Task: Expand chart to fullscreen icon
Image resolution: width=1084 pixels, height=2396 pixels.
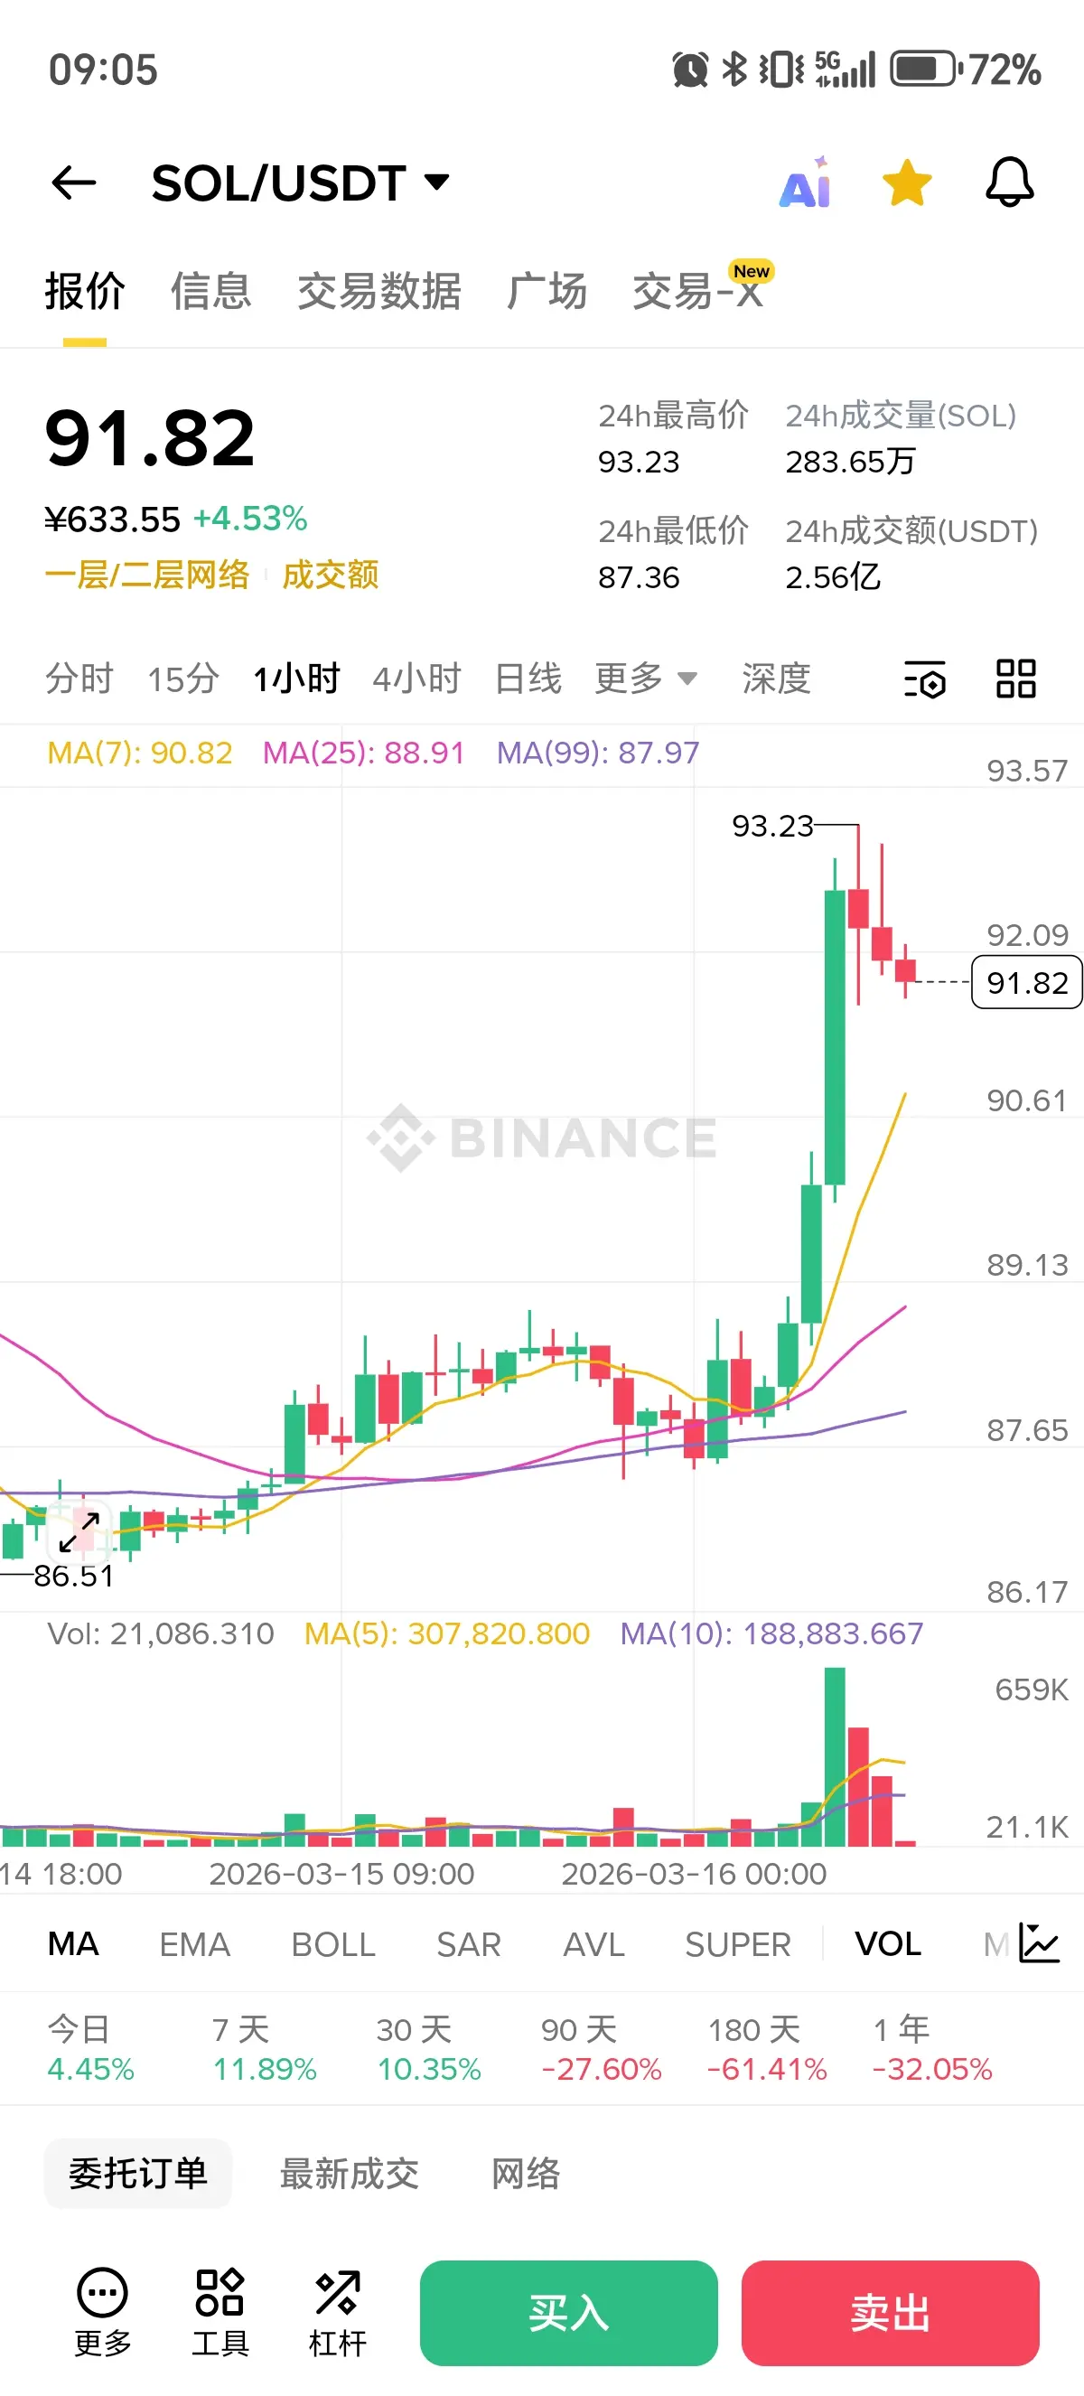Action: click(79, 1532)
